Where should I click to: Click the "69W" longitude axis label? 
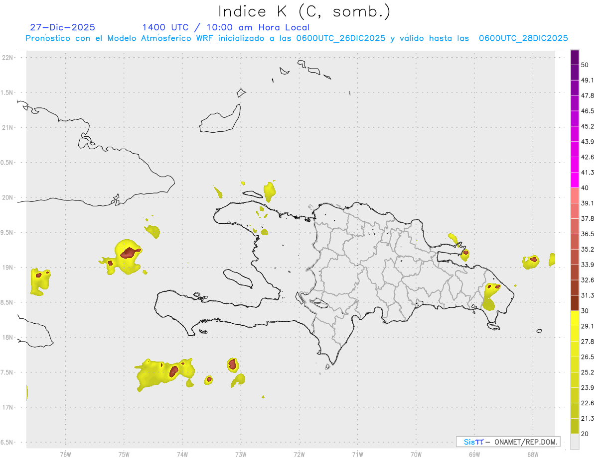tap(474, 454)
